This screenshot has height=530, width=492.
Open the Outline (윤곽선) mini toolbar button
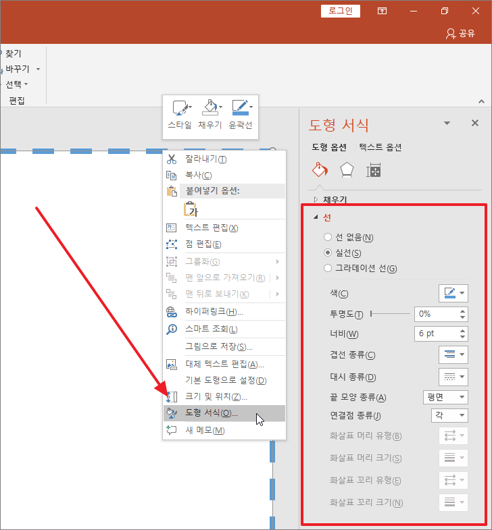pos(241,115)
